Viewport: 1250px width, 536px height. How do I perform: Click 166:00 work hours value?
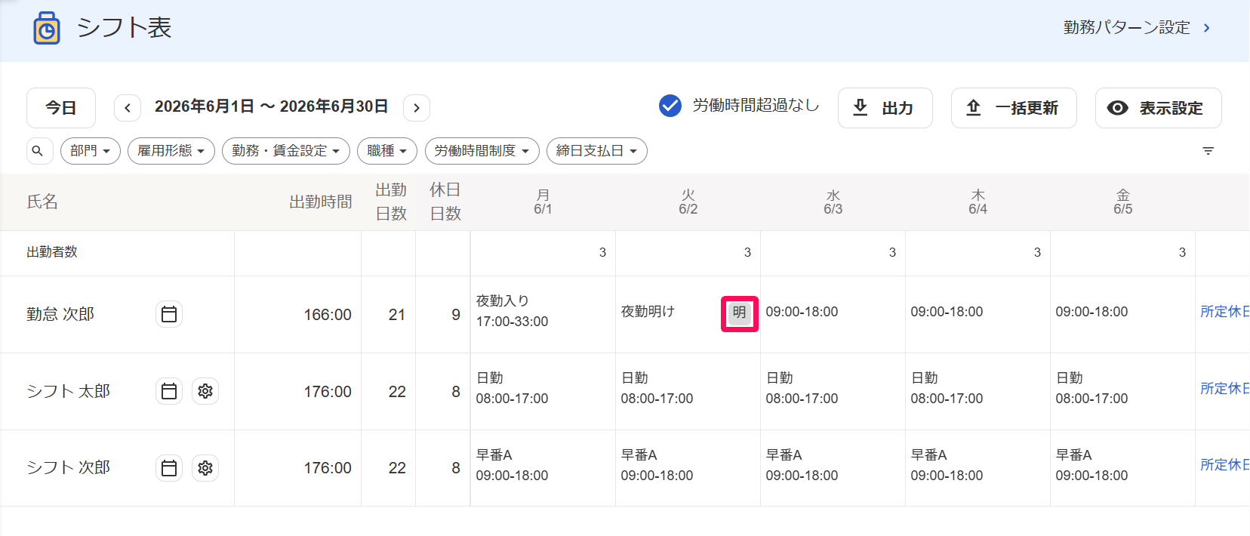328,315
